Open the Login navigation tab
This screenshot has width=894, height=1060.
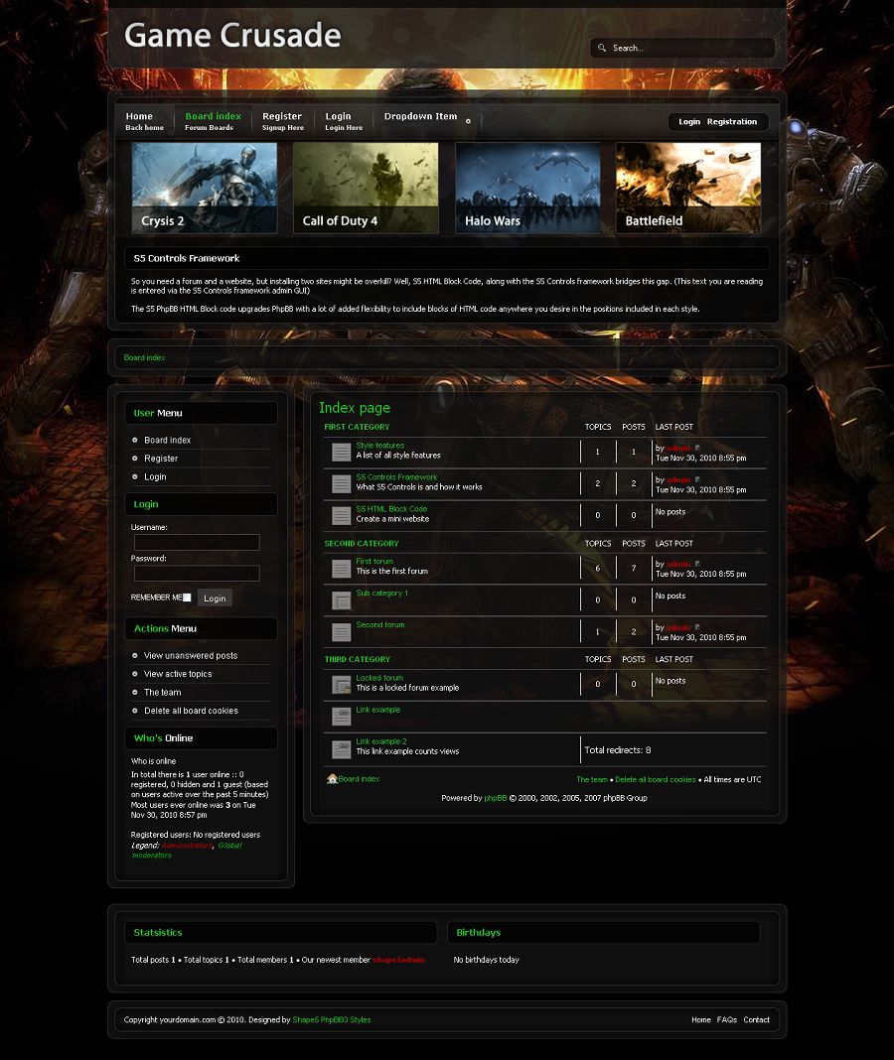pyautogui.click(x=344, y=121)
